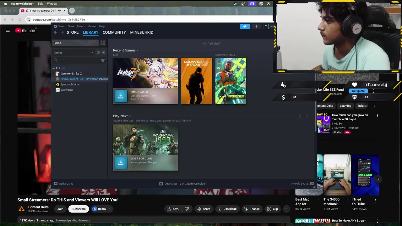This screenshot has width=402, height=226.
Task: Sort library by recent activity clock icon
Action: pos(98,52)
